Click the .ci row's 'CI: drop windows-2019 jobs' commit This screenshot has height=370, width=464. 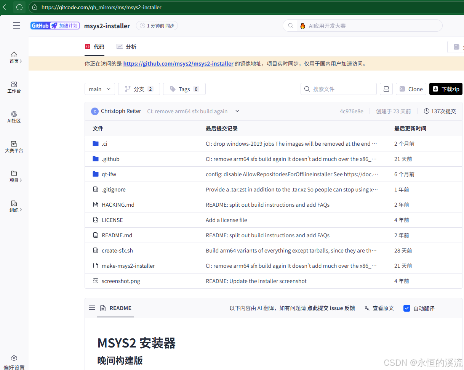click(x=291, y=144)
